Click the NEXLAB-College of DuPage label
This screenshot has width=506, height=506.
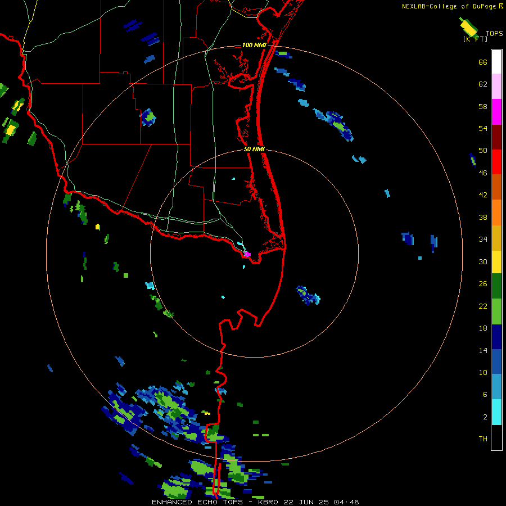449,6
